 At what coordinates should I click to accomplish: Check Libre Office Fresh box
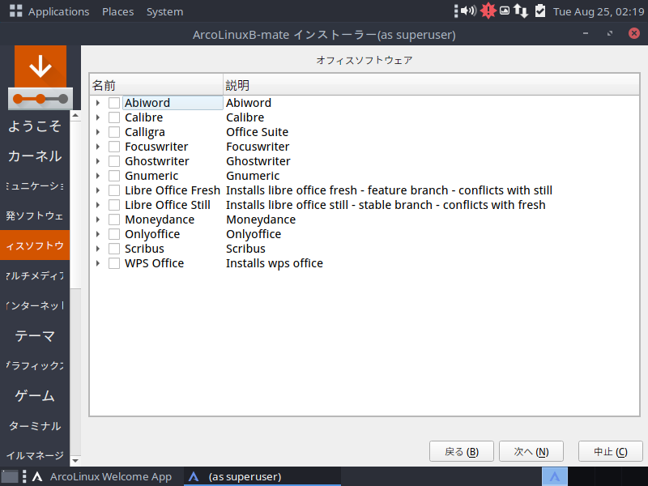[x=114, y=190]
